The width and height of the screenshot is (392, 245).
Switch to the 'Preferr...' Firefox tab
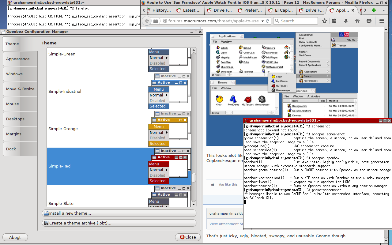tap(250, 10)
